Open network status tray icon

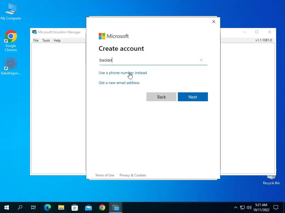(x=242, y=207)
